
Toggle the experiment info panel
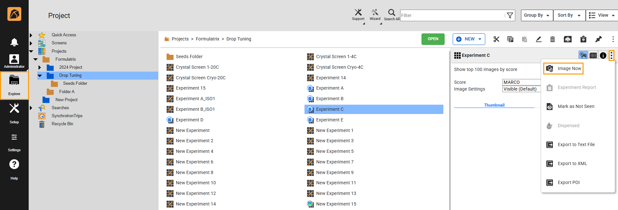(603, 55)
